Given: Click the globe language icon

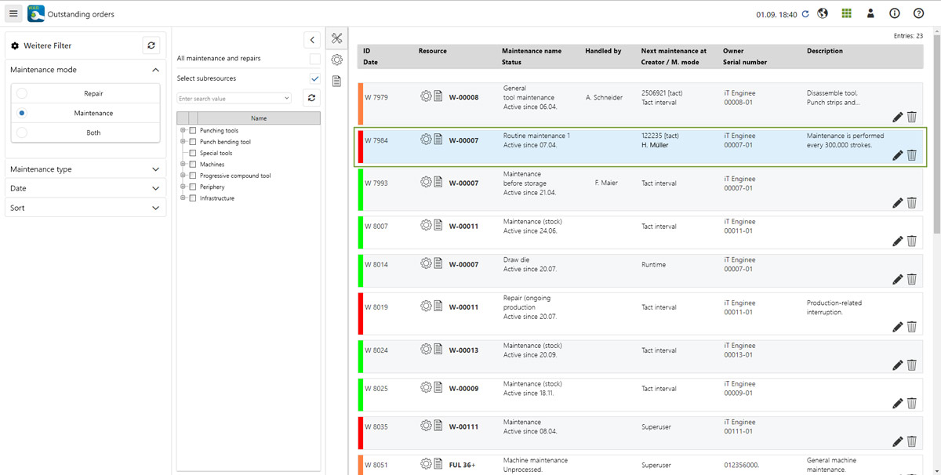Looking at the screenshot, I should (823, 14).
